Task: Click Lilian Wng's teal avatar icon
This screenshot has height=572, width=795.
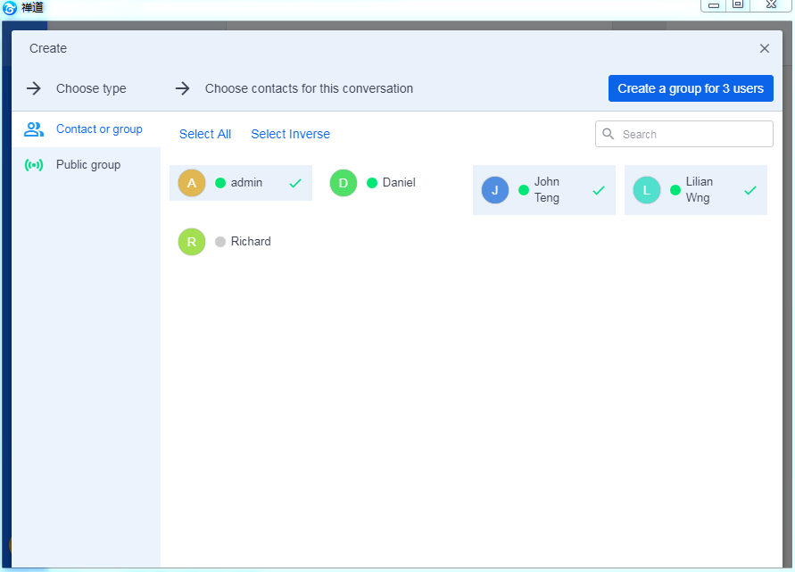Action: 647,190
